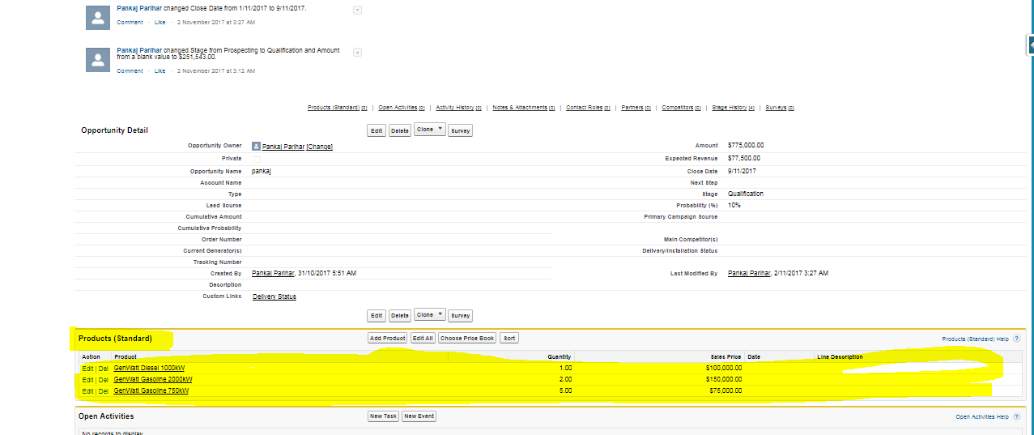Click Comment on the Stage change post
This screenshot has width=1034, height=435.
pos(130,71)
